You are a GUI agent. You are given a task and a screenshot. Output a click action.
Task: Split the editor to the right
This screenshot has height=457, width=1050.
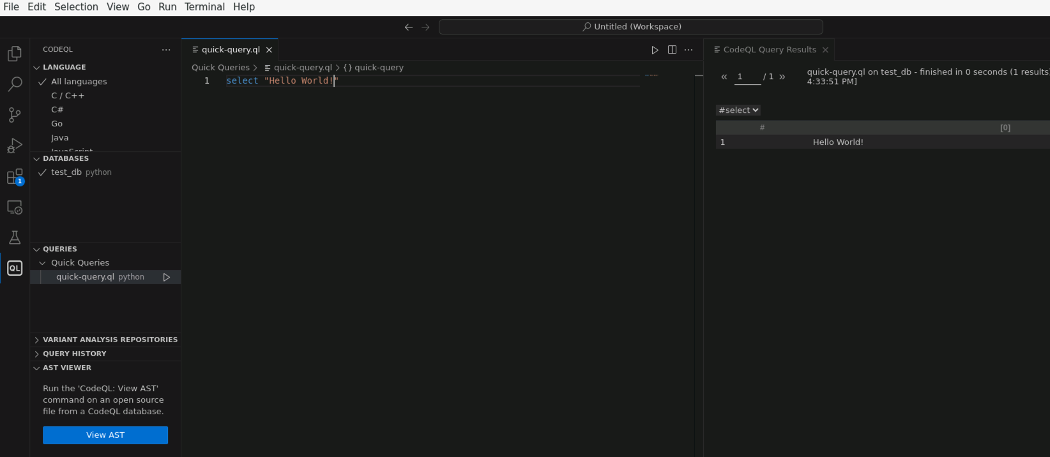(x=672, y=50)
